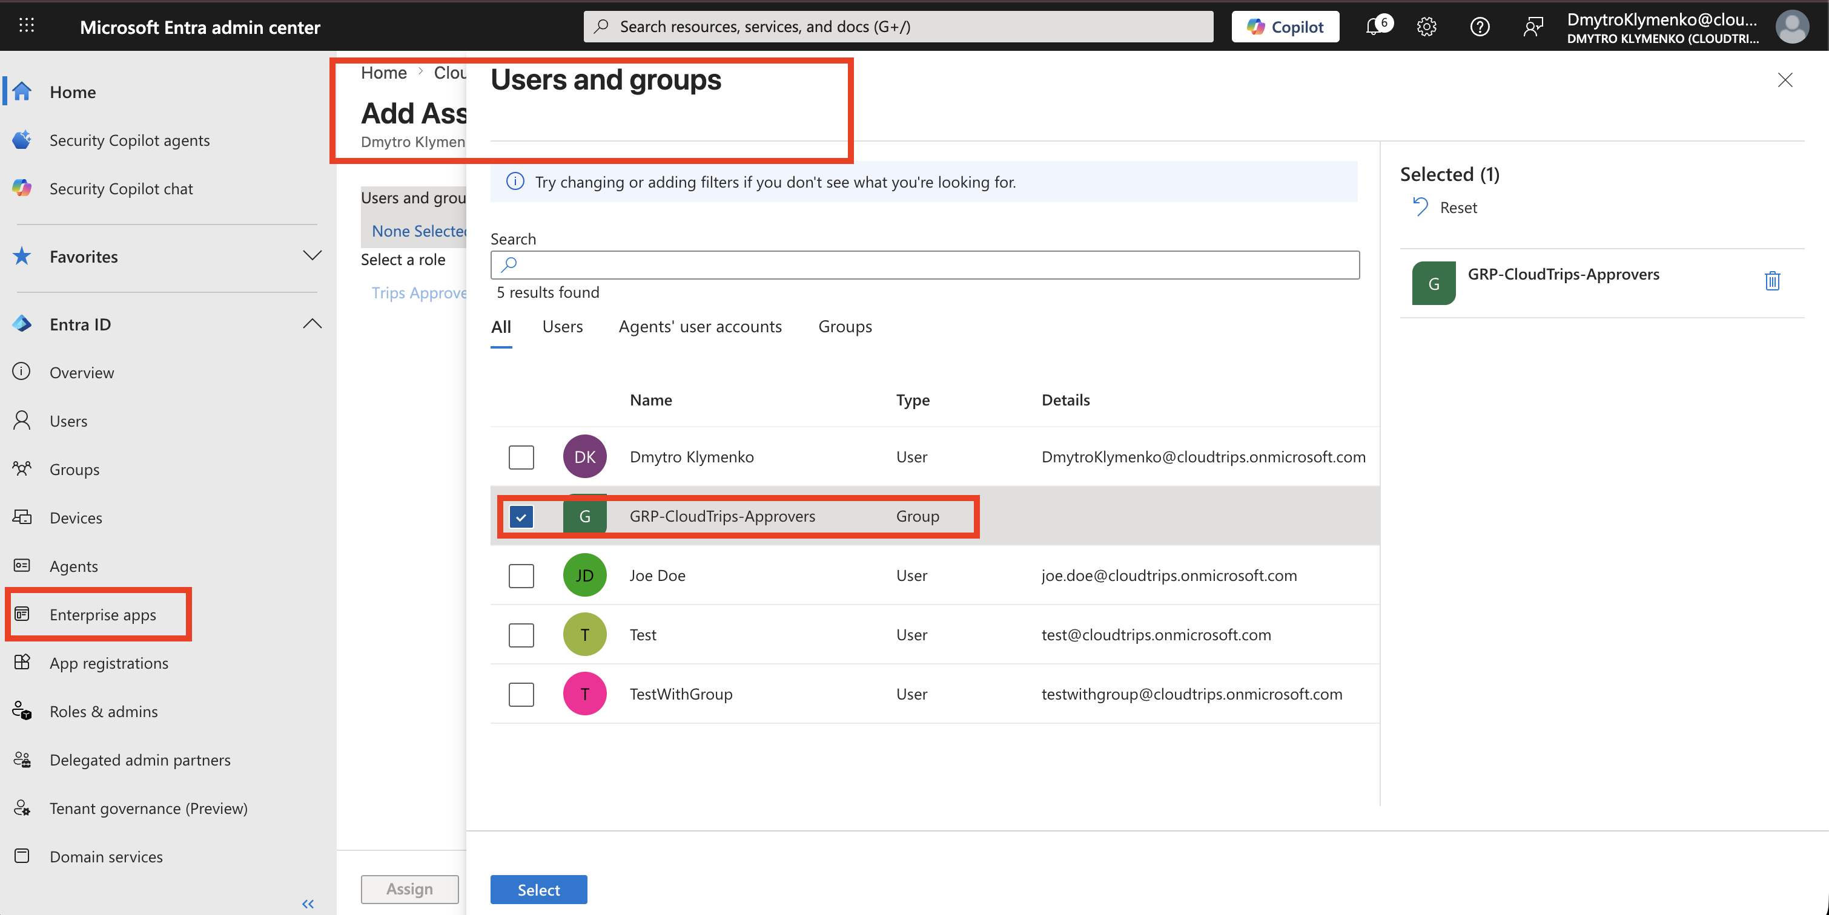Image resolution: width=1829 pixels, height=915 pixels.
Task: Collapse the Entra ID section chevron
Action: click(x=312, y=324)
